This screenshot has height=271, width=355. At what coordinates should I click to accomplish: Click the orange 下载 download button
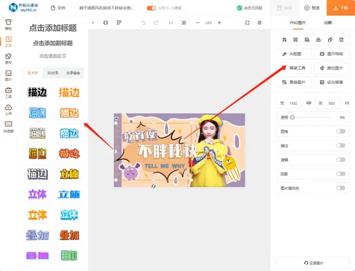340,8
